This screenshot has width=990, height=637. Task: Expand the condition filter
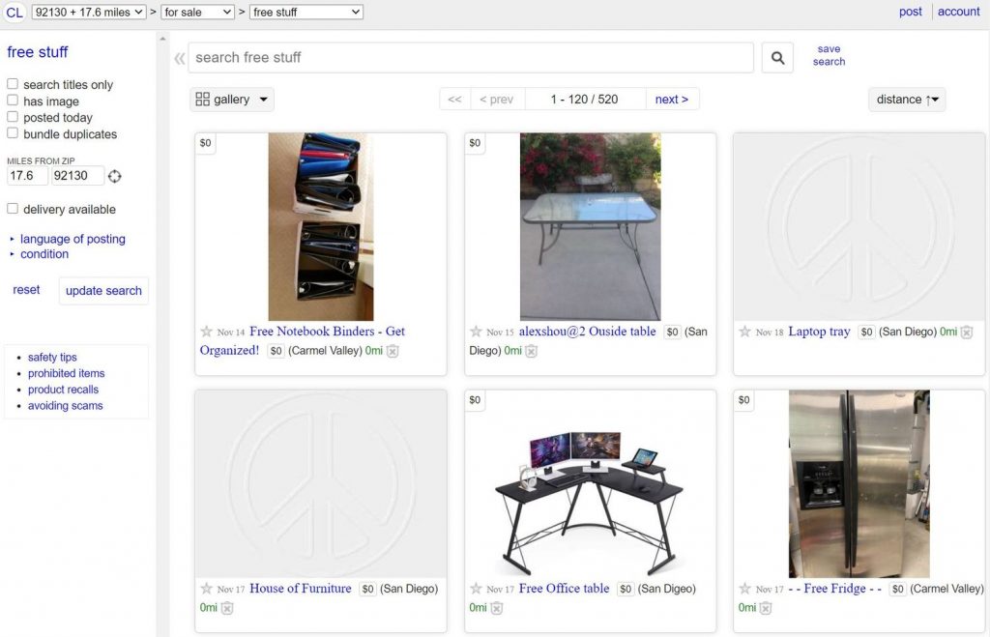point(44,254)
